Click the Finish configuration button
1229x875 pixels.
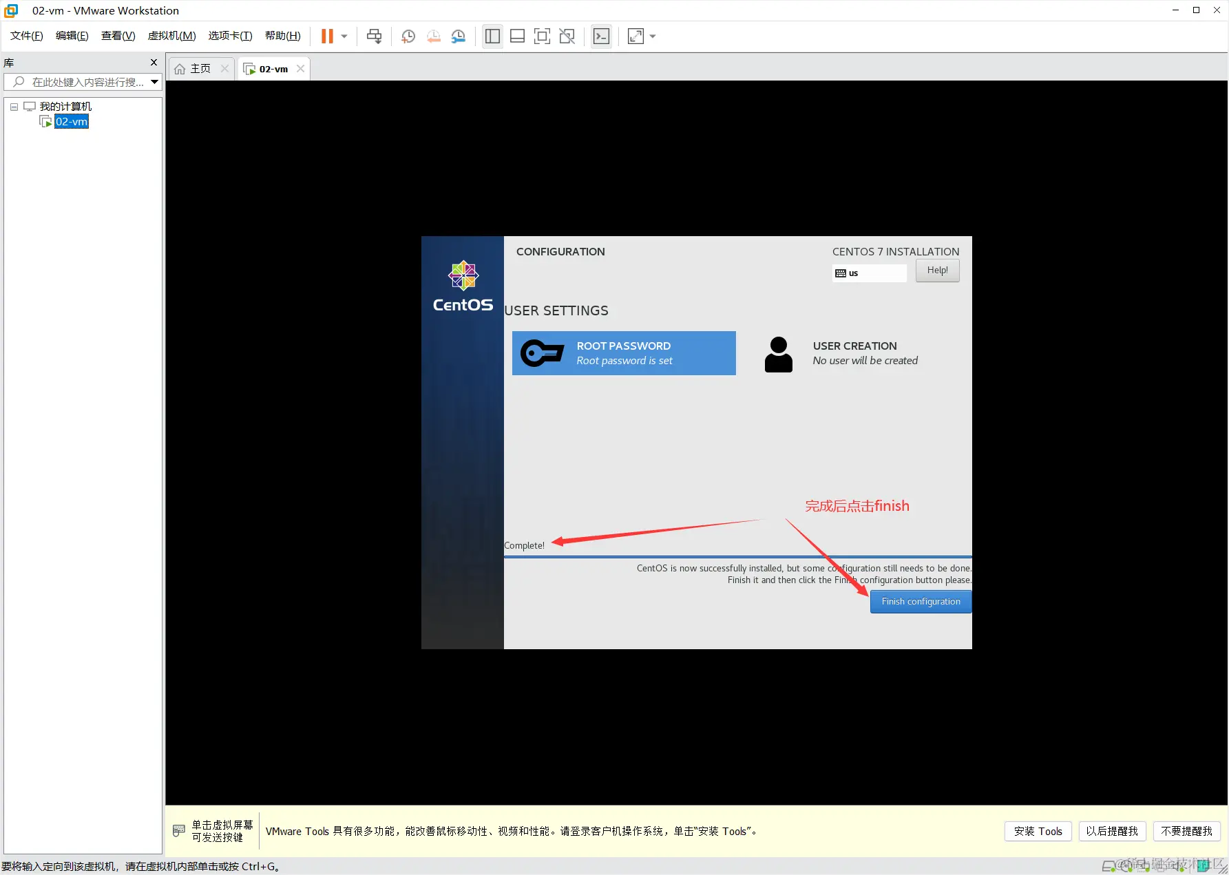pyautogui.click(x=921, y=602)
